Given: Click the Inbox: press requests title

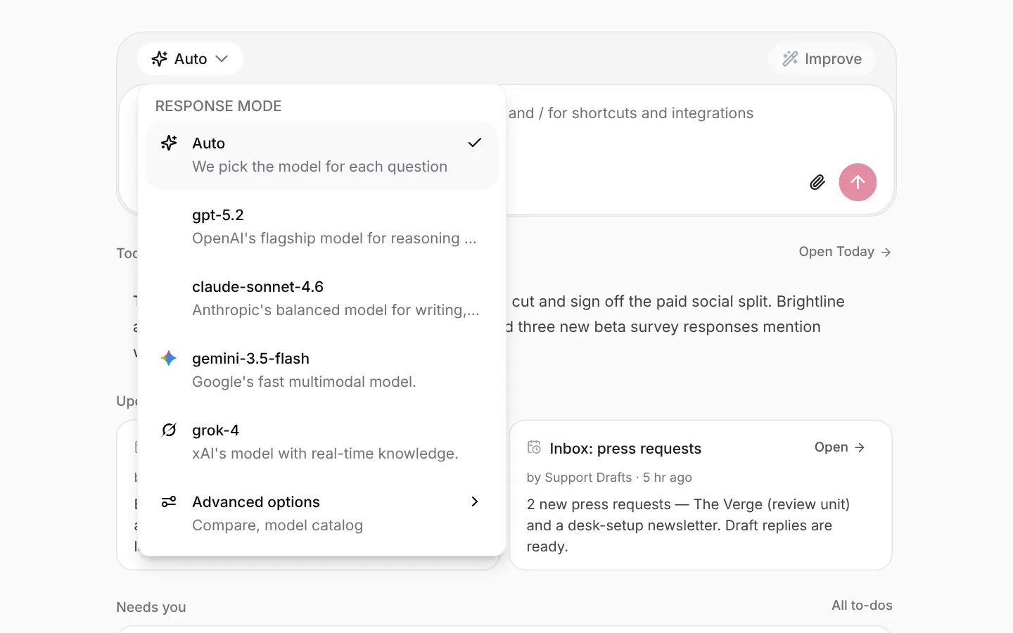Looking at the screenshot, I should click(x=625, y=449).
